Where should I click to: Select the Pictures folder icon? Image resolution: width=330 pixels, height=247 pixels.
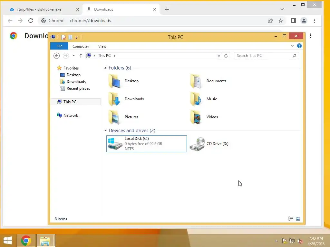point(114,117)
